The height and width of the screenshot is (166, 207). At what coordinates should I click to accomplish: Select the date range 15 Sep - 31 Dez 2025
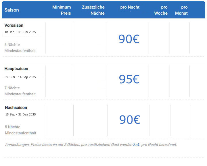[20, 114]
